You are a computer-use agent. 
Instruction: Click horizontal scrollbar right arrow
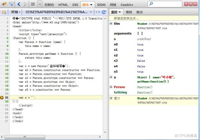(x=100, y=137)
